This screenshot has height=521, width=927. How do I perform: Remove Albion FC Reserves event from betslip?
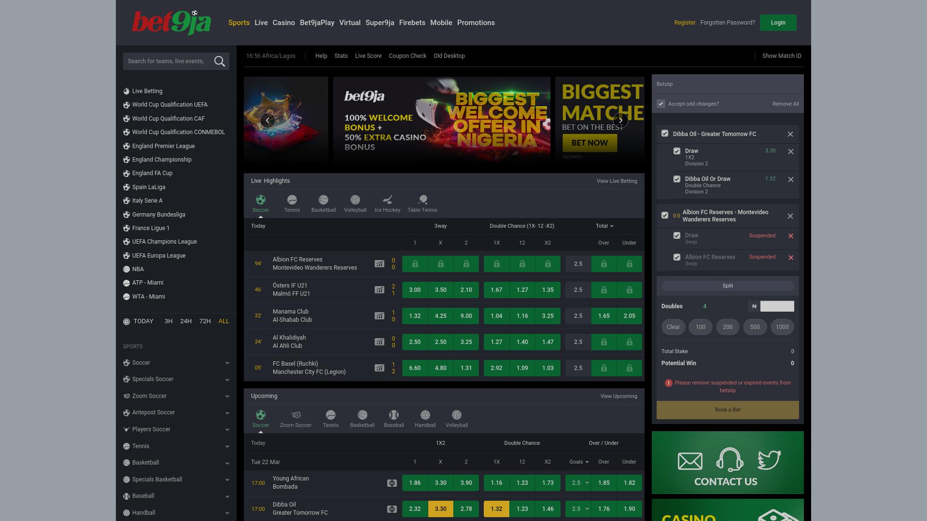tap(790, 216)
